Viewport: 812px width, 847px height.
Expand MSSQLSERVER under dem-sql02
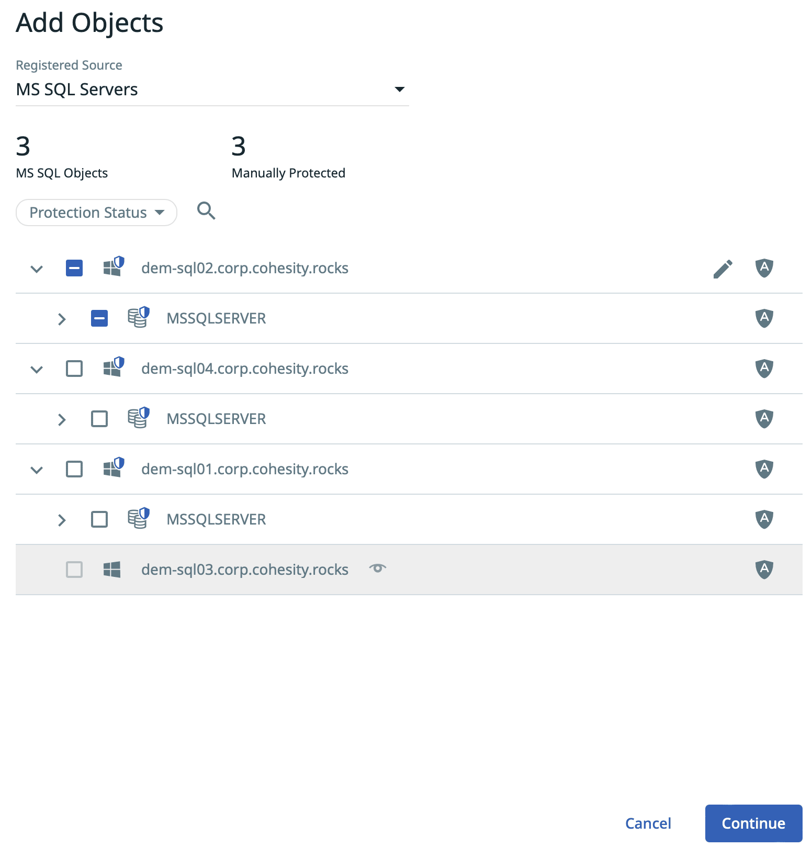click(62, 319)
